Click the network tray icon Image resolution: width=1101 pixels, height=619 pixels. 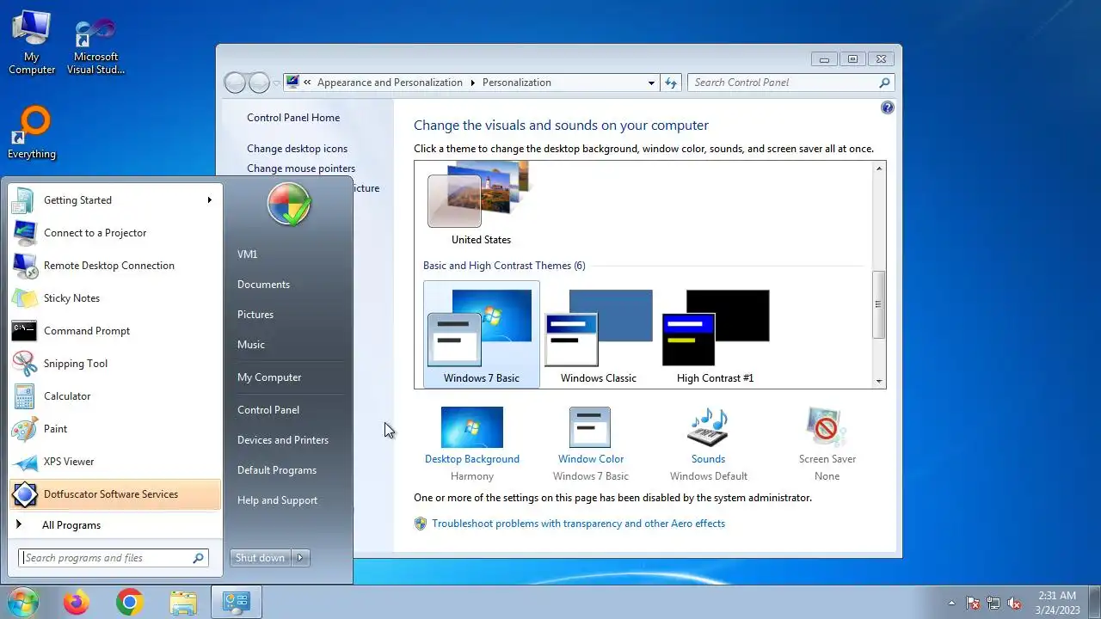[x=993, y=603]
